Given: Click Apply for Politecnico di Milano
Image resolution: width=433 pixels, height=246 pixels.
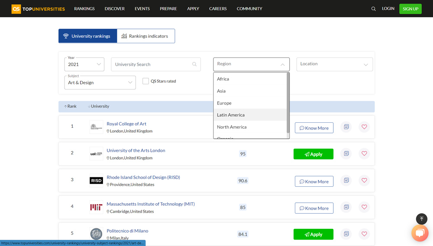Looking at the screenshot, I should point(313,234).
